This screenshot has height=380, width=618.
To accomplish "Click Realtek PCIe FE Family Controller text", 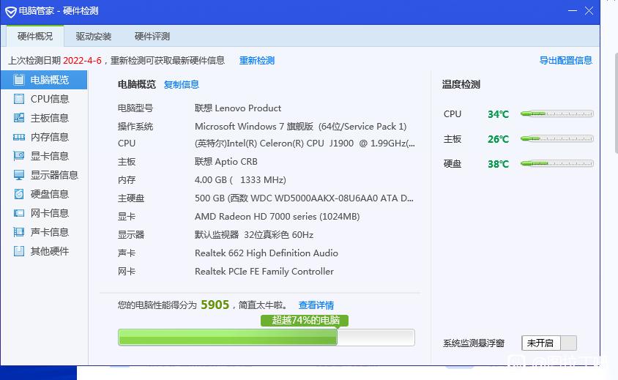I will (x=264, y=272).
